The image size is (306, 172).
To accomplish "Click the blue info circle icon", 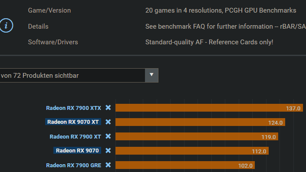I will click(6, 25).
